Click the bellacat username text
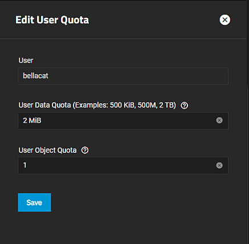The image size is (249, 244). pyautogui.click(x=35, y=76)
